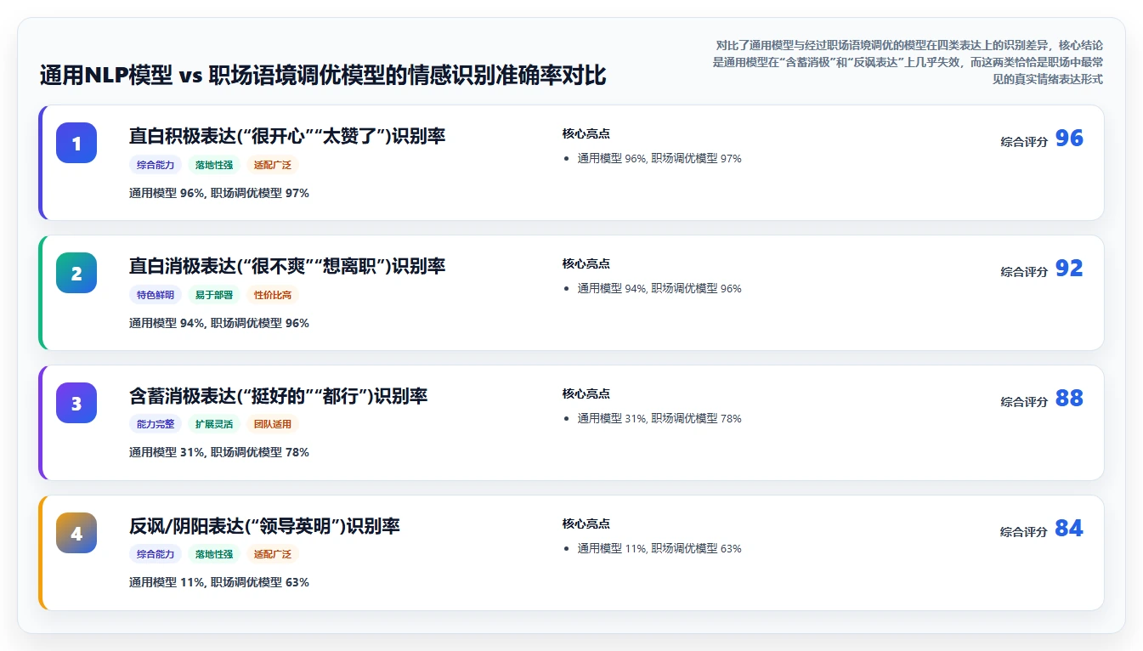This screenshot has height=651, width=1143.
Task: Click the number 1 badge icon
Action: point(76,143)
